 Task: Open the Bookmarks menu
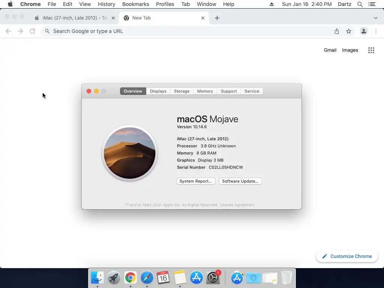click(x=135, y=4)
